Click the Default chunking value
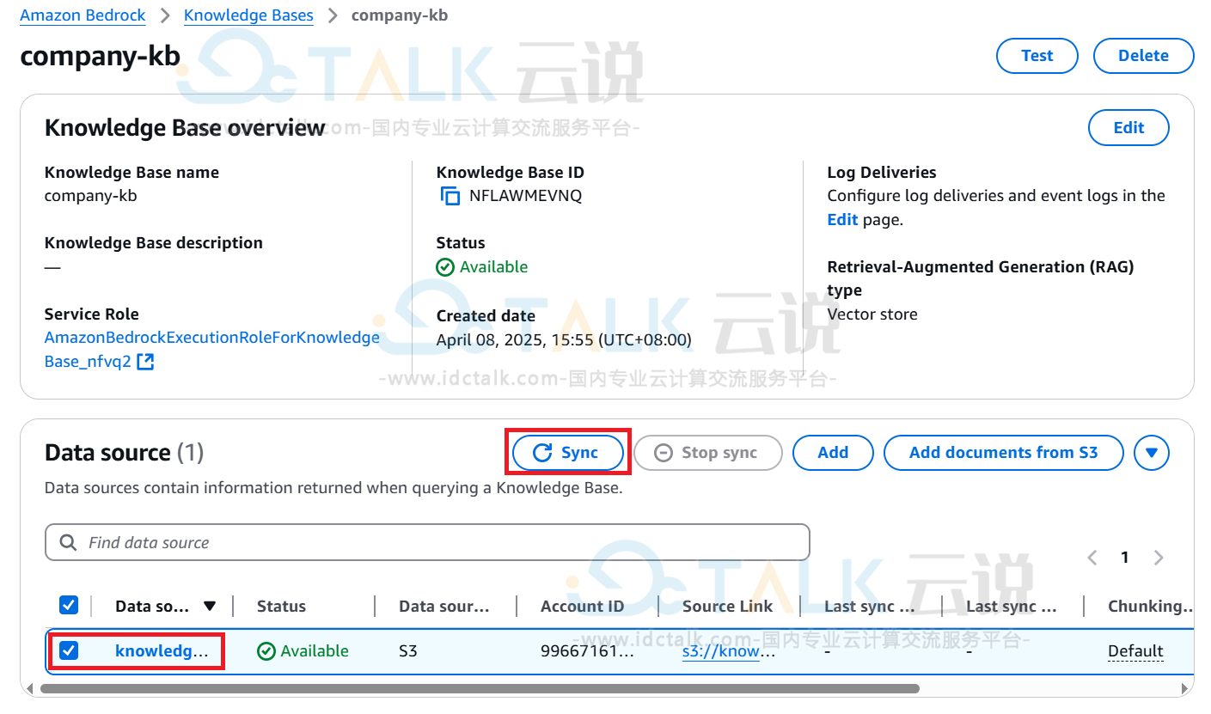This screenshot has height=714, width=1211. (x=1135, y=651)
